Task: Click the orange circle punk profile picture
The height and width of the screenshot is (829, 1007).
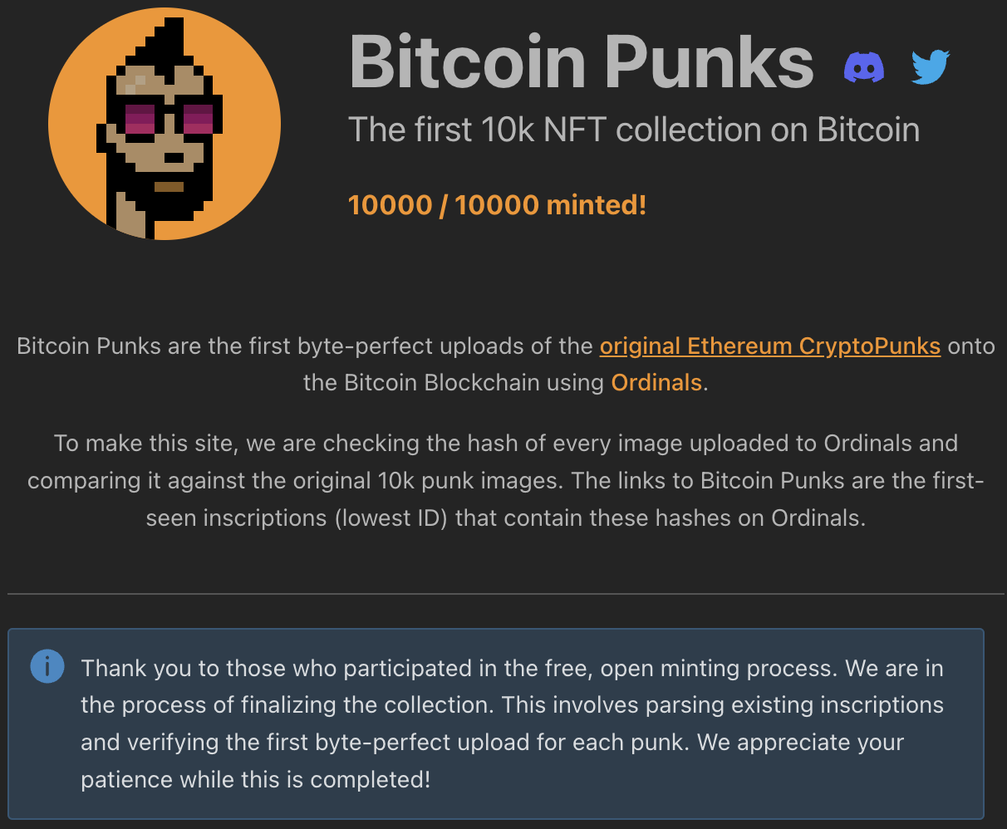Action: pos(164,123)
